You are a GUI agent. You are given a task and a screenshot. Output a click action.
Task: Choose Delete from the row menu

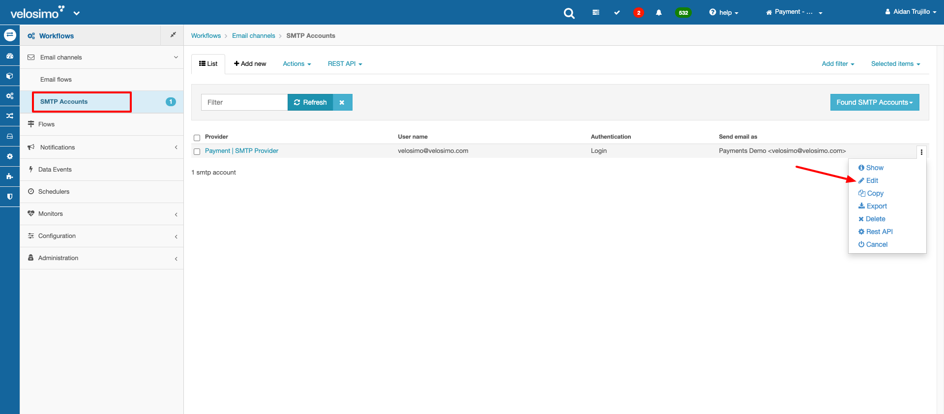pyautogui.click(x=872, y=219)
